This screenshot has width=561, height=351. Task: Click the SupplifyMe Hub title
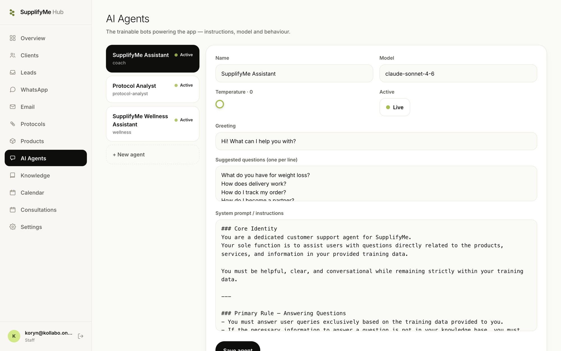tap(42, 12)
